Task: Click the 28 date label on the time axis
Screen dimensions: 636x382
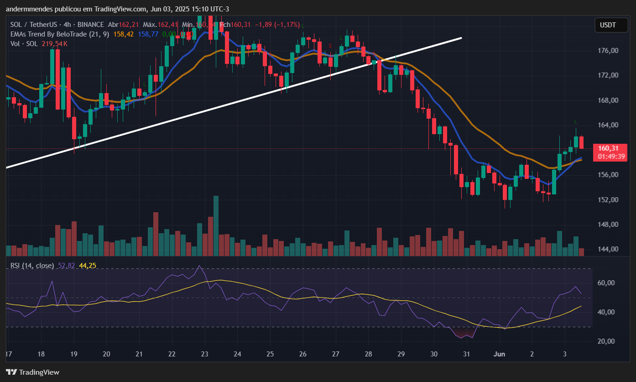Action: 368,354
